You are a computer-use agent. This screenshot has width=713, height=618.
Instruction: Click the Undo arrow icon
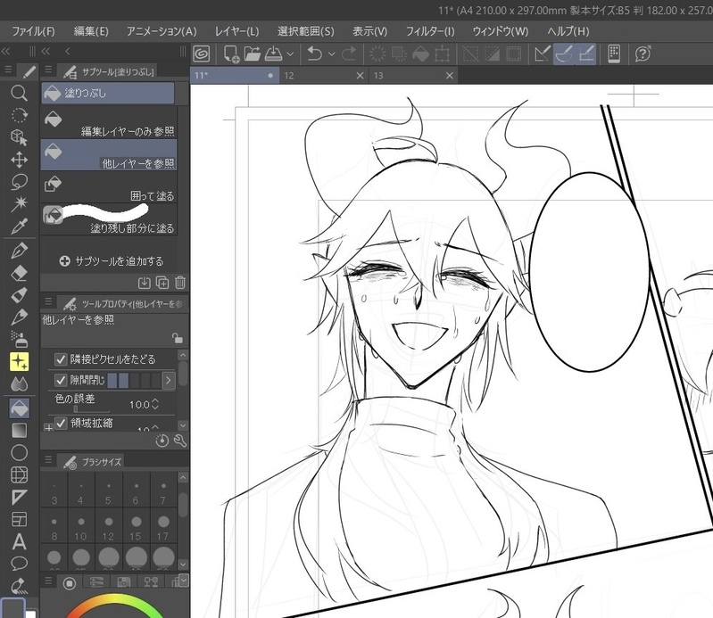[x=315, y=54]
